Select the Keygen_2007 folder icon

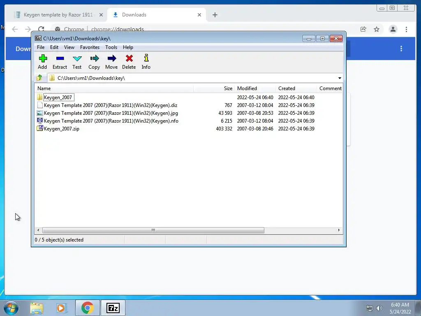click(40, 97)
